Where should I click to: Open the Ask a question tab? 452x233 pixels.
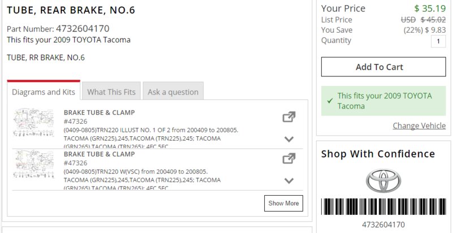coord(173,92)
